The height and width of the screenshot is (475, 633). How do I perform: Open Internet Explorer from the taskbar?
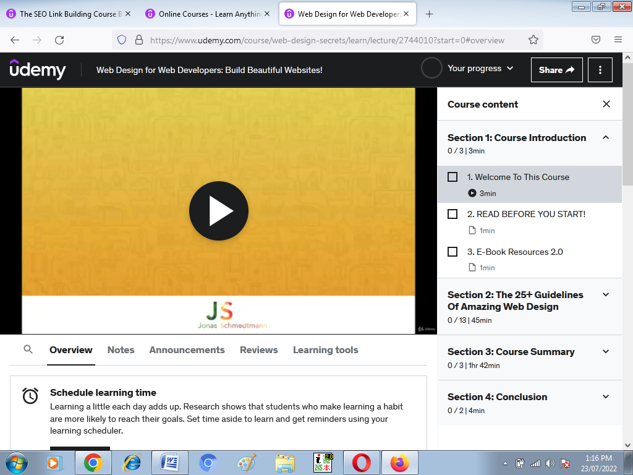[x=132, y=463]
